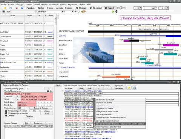Click the Valid button
The image size is (181, 139).
(x=58, y=85)
